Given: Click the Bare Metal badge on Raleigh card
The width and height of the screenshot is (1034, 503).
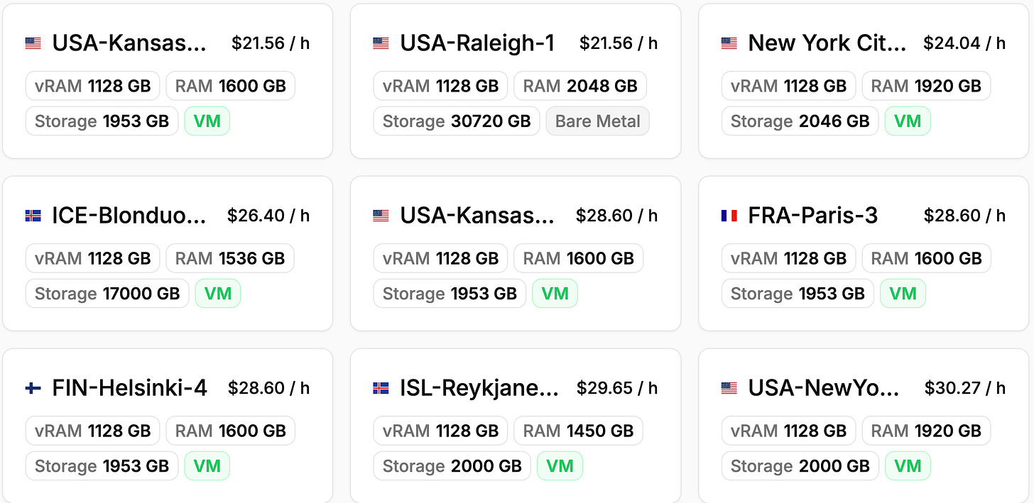Looking at the screenshot, I should tap(597, 121).
